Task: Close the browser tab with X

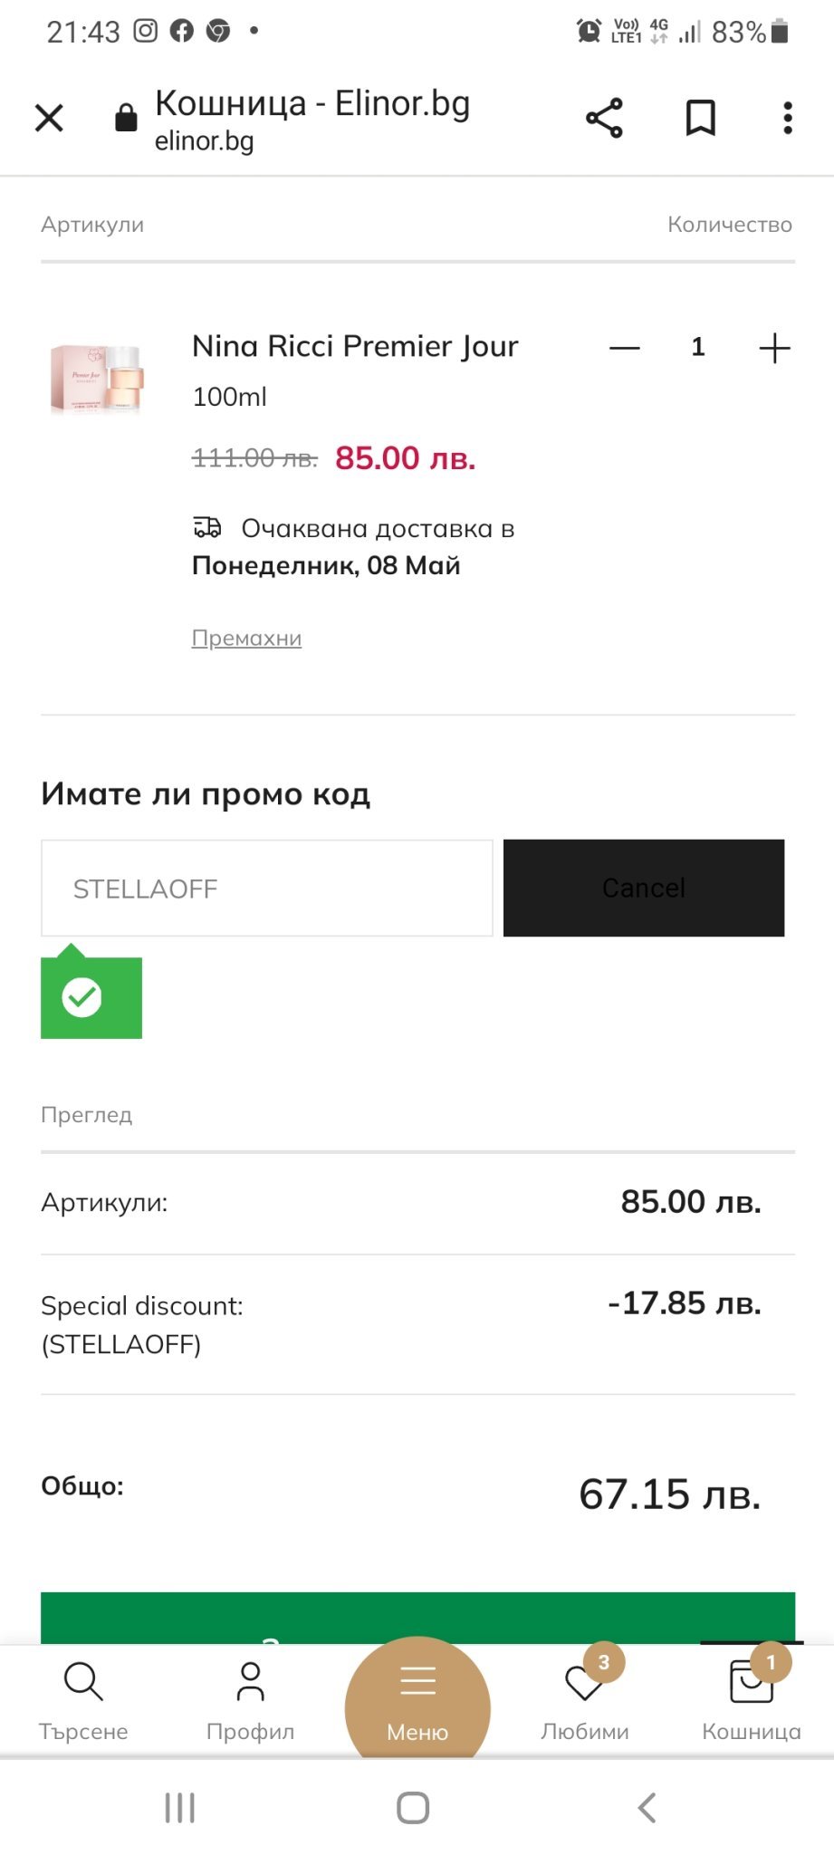Action: click(x=49, y=118)
